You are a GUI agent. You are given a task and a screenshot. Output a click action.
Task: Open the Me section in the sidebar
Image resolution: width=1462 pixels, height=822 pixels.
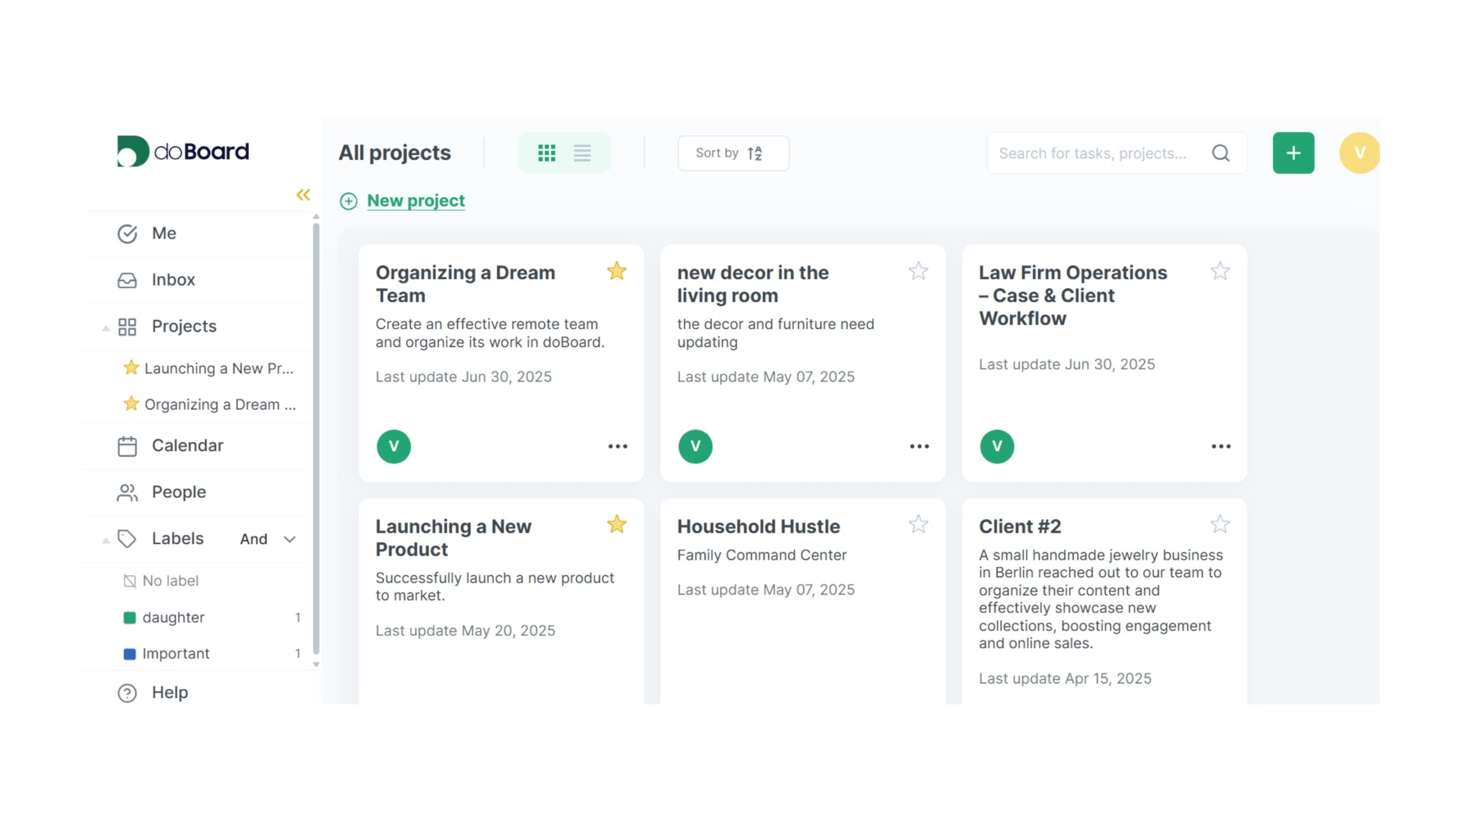point(164,233)
